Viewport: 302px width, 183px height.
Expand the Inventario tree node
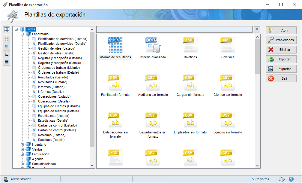(22, 145)
